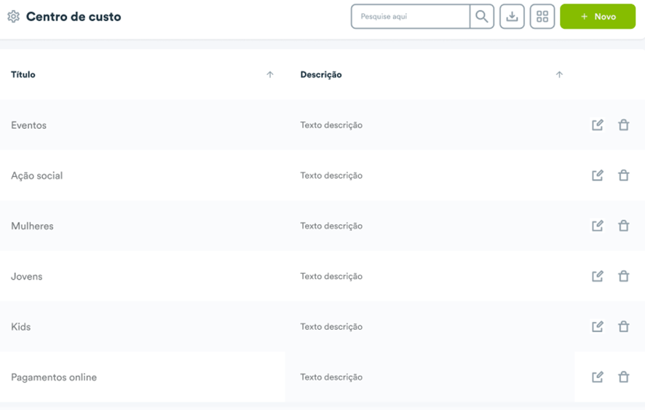The image size is (645, 410).
Task: Click 'Texto descrição' in the Ação social row
Action: [331, 176]
